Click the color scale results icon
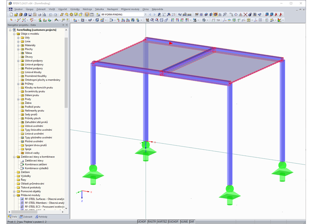Viewport: 313px width, 224px height. tap(280, 20)
